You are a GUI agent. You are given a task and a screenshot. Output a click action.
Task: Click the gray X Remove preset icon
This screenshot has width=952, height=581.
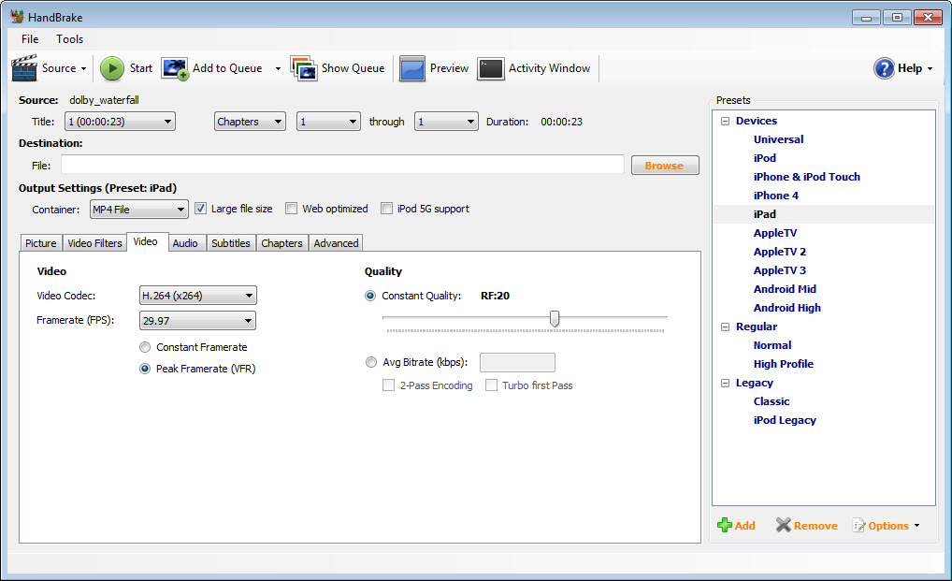click(x=784, y=525)
